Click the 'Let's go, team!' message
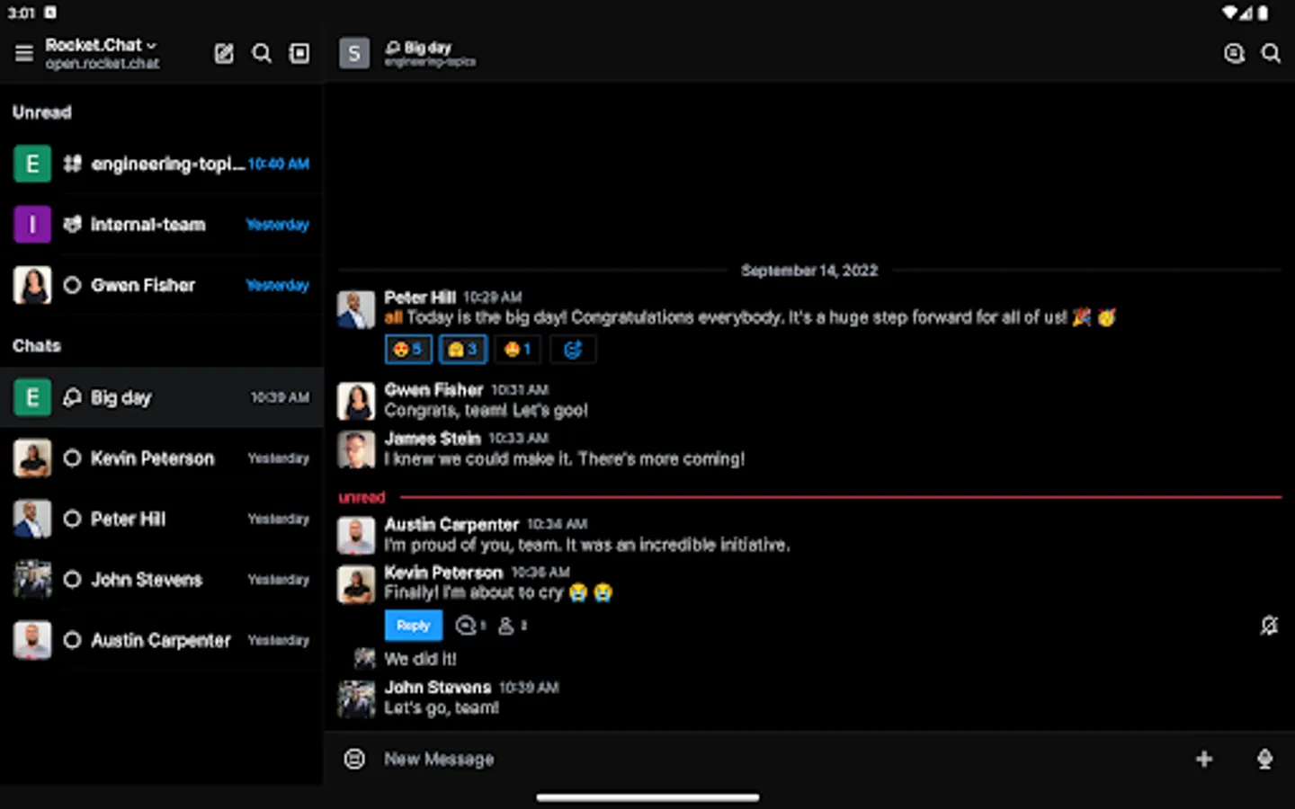The height and width of the screenshot is (809, 1295). [442, 708]
